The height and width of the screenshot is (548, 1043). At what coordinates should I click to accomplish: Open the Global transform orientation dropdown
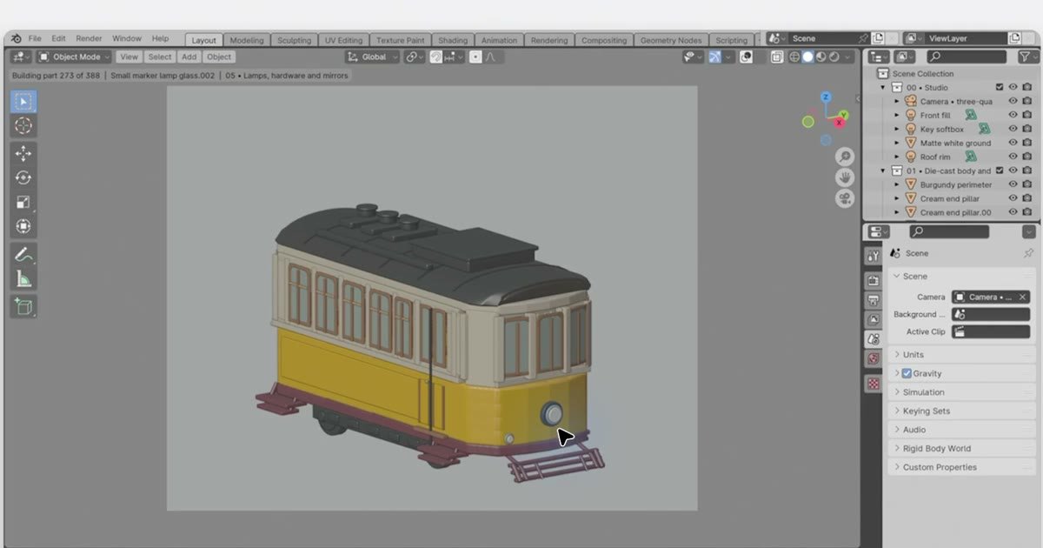tap(373, 57)
